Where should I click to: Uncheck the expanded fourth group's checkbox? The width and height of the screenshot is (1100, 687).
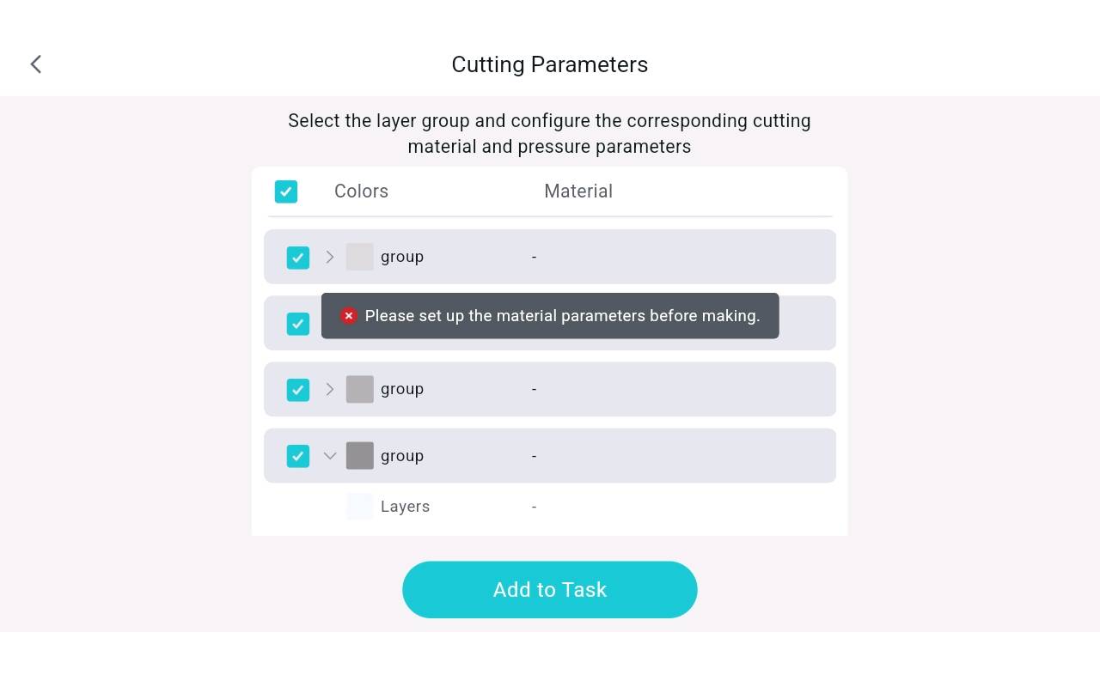pyautogui.click(x=298, y=456)
